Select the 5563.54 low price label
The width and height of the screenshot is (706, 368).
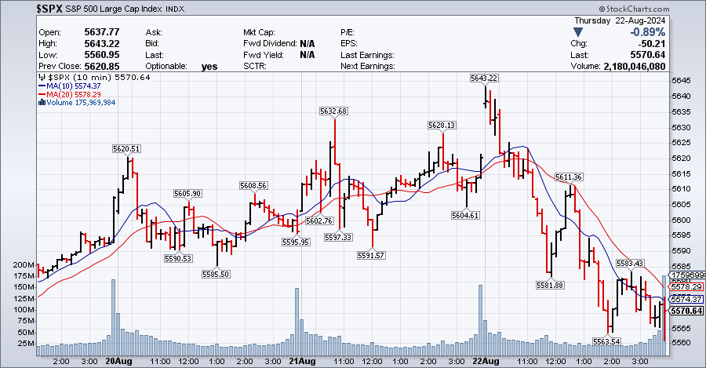pos(606,341)
